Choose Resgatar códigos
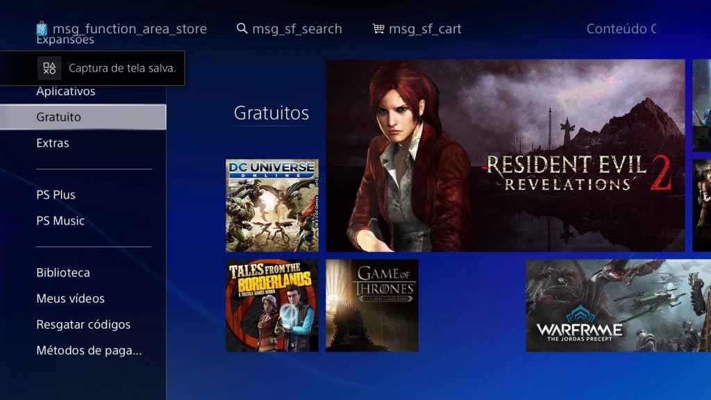The image size is (711, 400). tap(83, 325)
